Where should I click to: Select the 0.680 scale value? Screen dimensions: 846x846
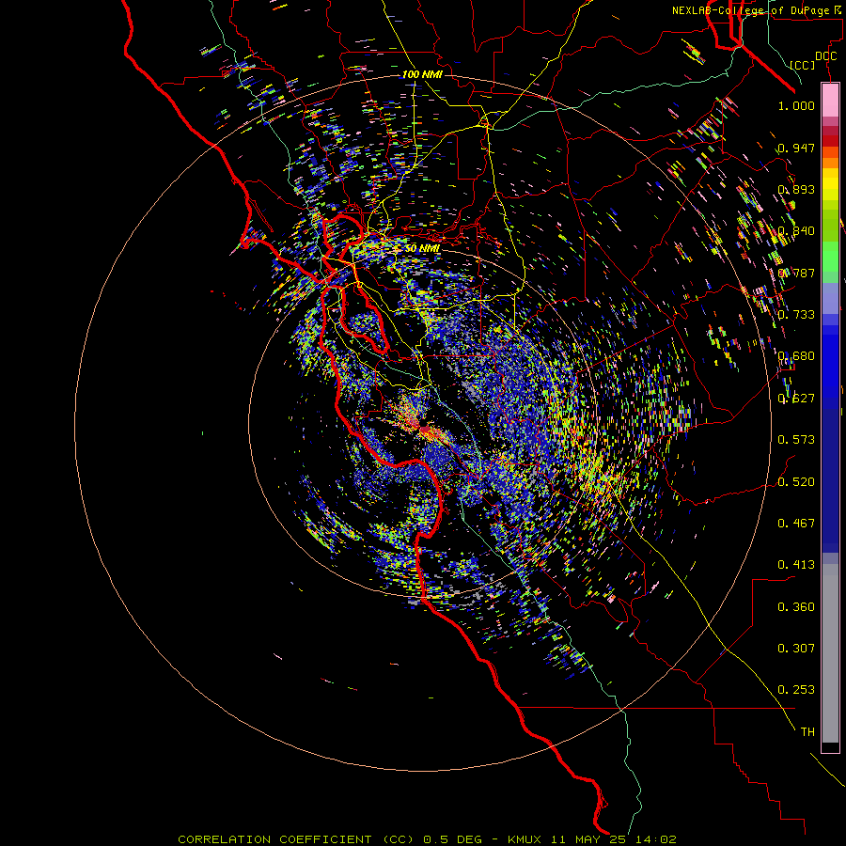tap(796, 356)
